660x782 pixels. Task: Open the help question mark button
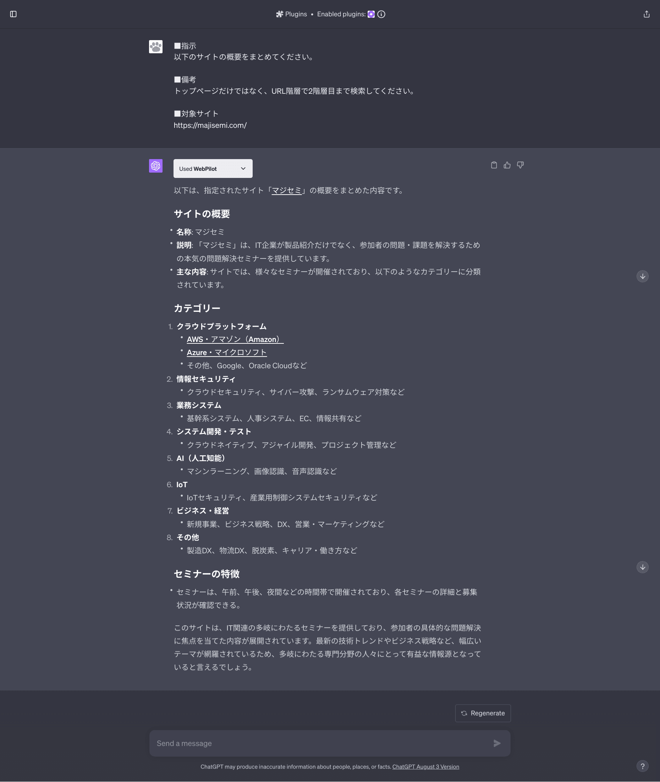[x=642, y=766]
